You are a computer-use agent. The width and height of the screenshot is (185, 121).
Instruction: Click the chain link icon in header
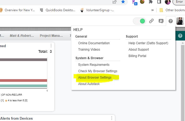(x=151, y=21)
